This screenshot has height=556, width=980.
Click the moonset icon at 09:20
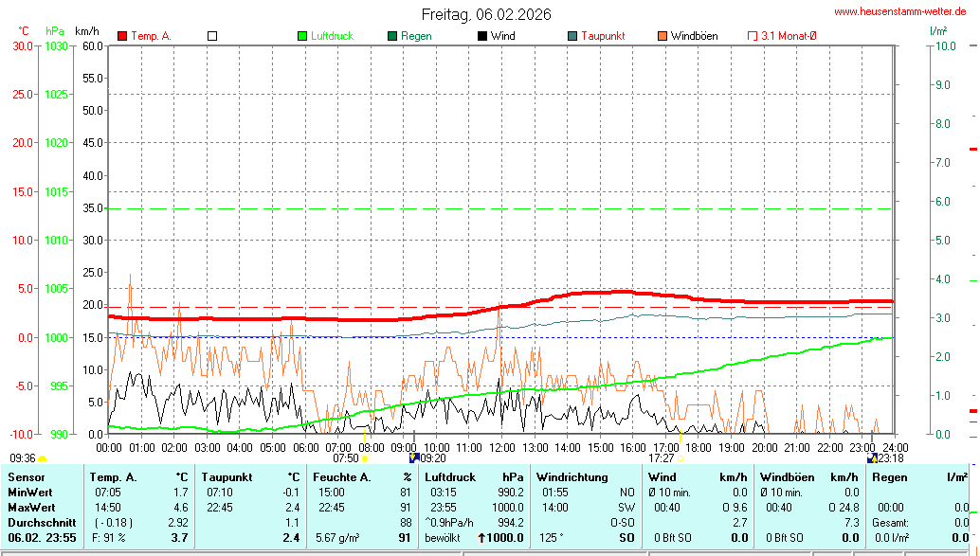coord(413,457)
